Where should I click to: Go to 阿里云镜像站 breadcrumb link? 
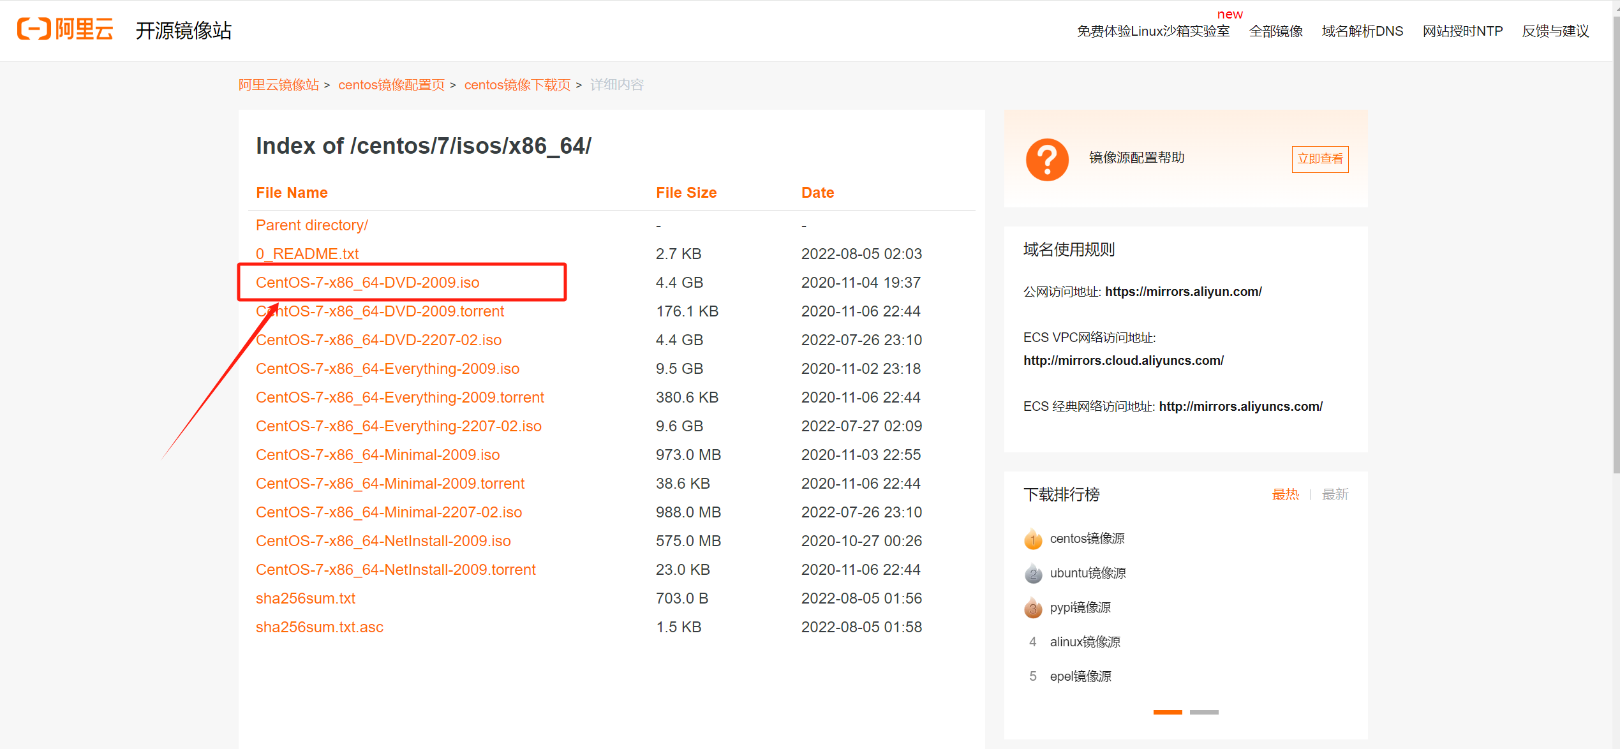click(x=278, y=85)
